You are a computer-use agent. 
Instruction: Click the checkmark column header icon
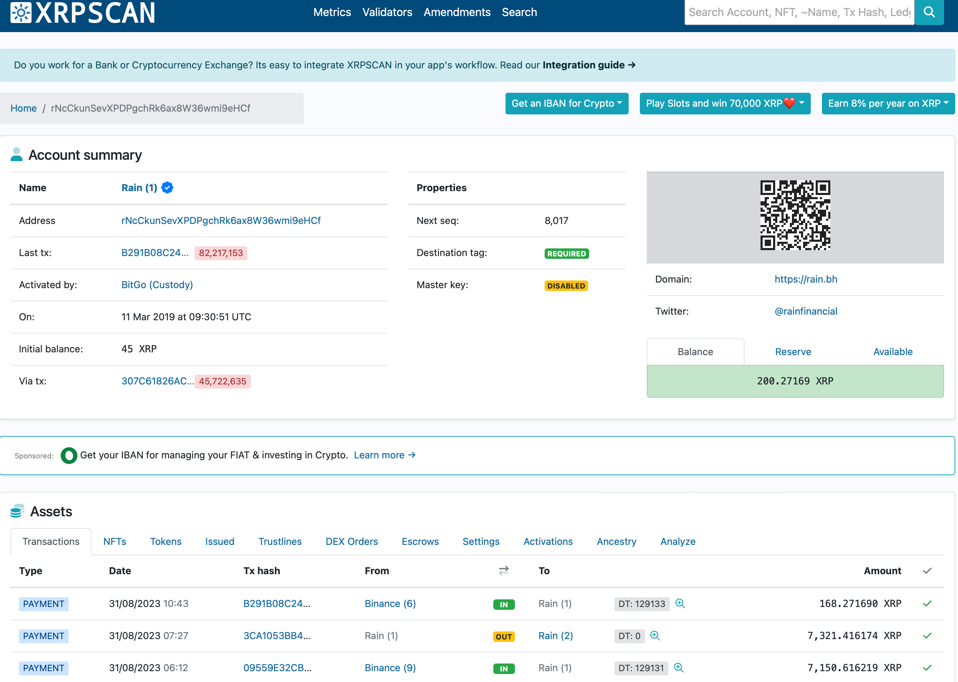coord(927,571)
